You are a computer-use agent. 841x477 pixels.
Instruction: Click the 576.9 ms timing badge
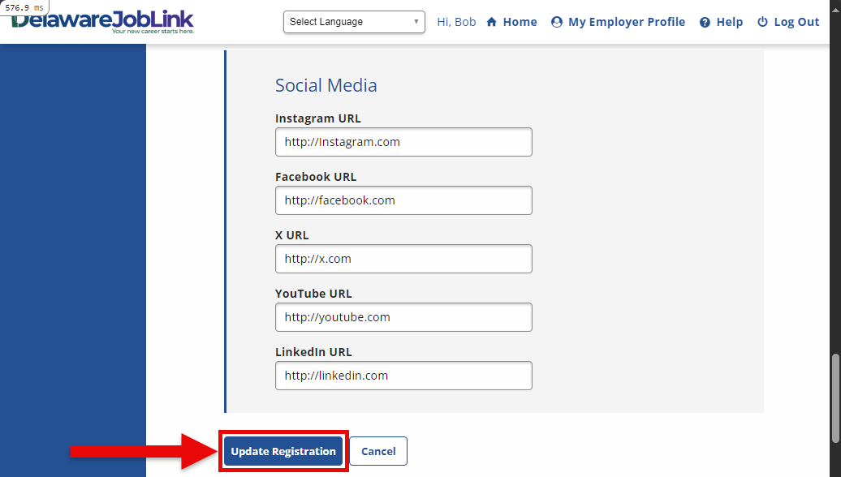[x=24, y=7]
